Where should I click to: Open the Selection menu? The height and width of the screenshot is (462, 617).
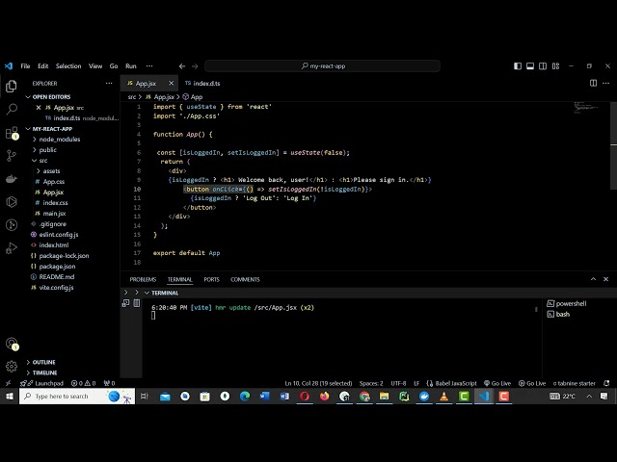click(x=68, y=66)
